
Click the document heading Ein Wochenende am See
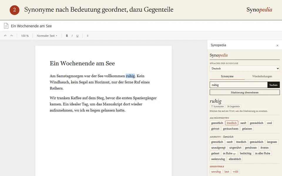82,63
